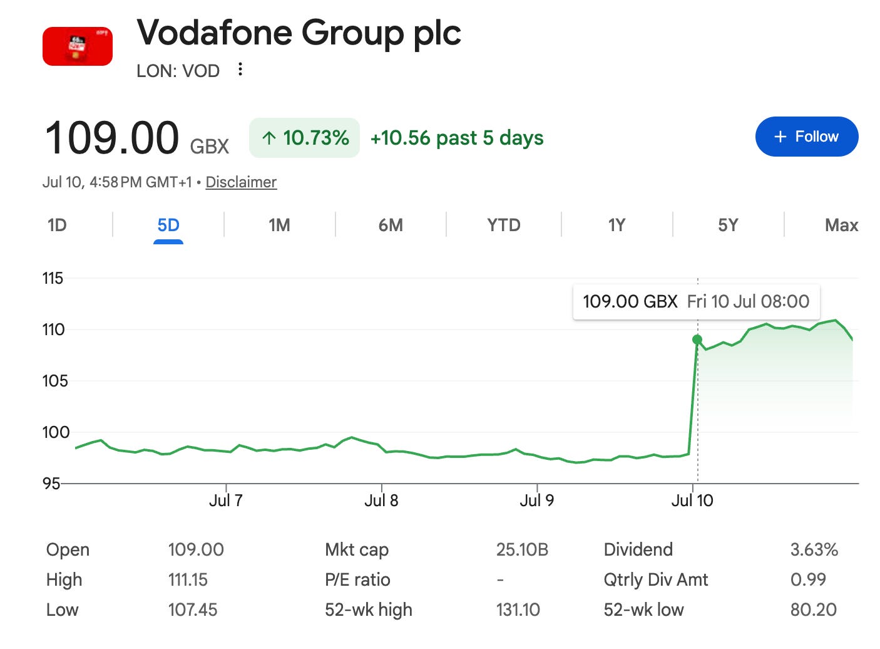Select the 5Y range tab
Screen dimensions: 880x649
pos(728,225)
